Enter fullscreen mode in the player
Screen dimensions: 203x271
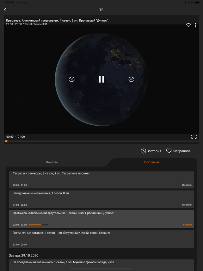pyautogui.click(x=194, y=137)
